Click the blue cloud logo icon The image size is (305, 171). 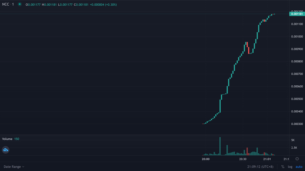[x=5, y=150]
